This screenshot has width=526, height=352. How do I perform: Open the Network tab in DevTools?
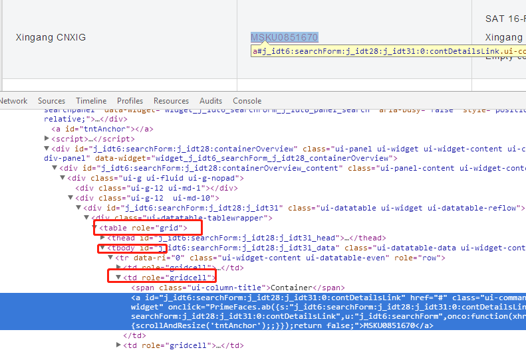click(13, 101)
